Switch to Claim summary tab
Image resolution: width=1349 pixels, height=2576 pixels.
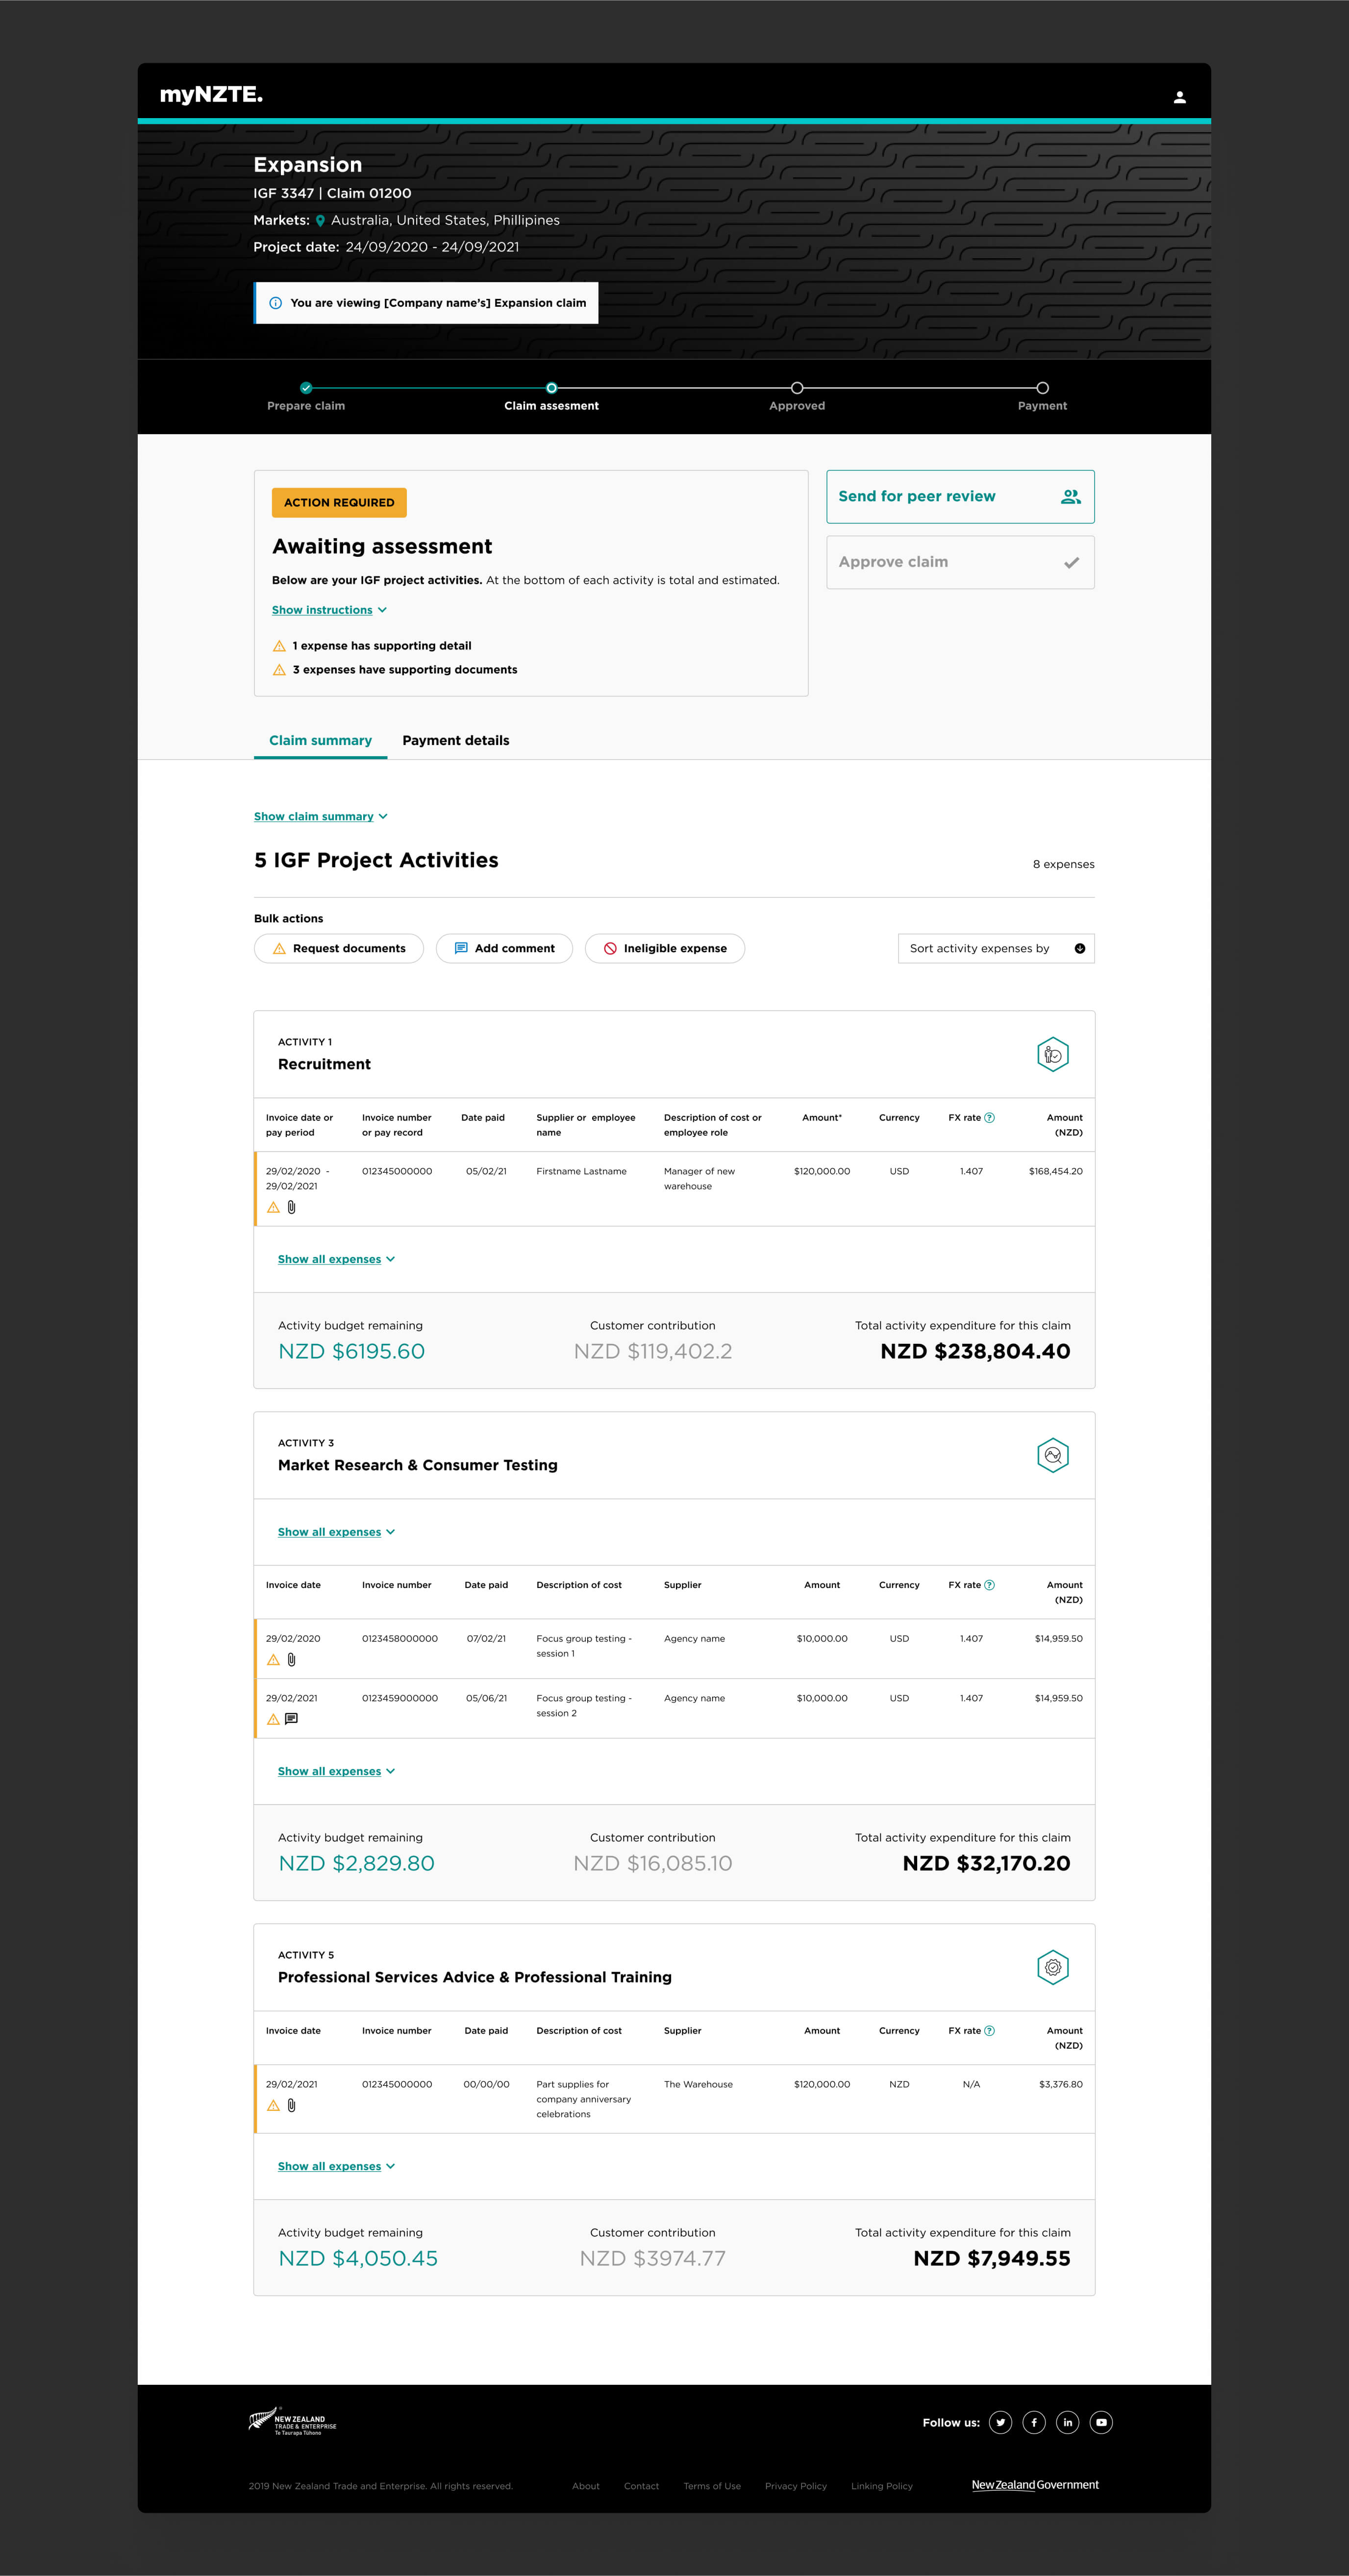pyautogui.click(x=320, y=741)
